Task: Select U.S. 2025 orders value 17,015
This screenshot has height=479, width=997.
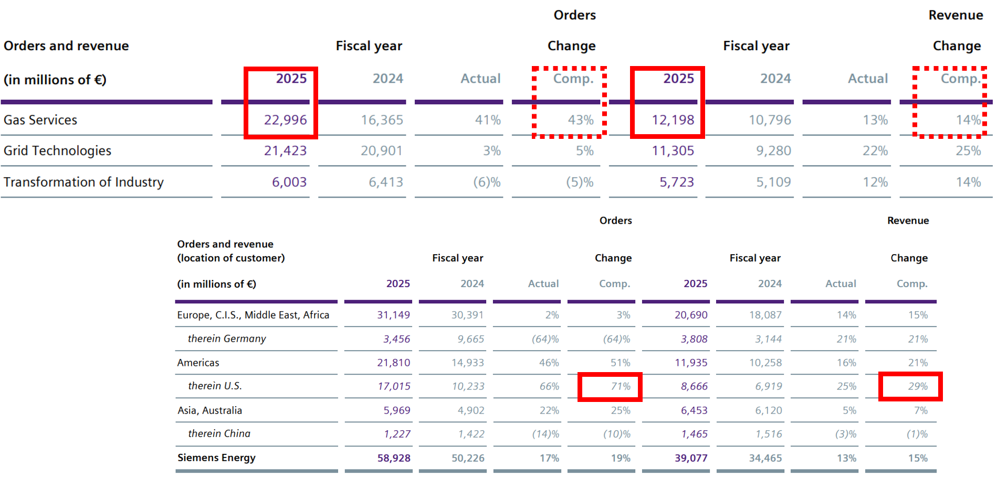Action: pyautogui.click(x=394, y=386)
